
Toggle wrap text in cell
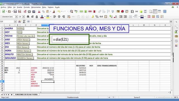tap(69, 17)
